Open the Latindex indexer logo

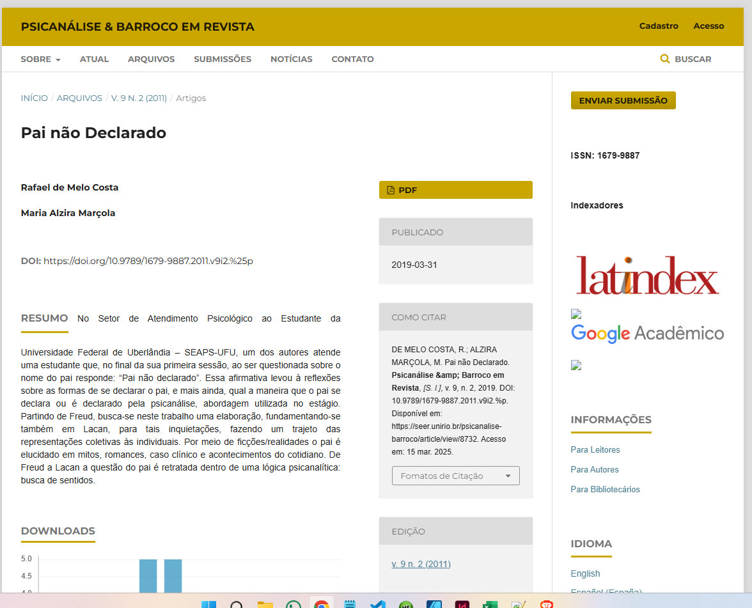tap(647, 275)
